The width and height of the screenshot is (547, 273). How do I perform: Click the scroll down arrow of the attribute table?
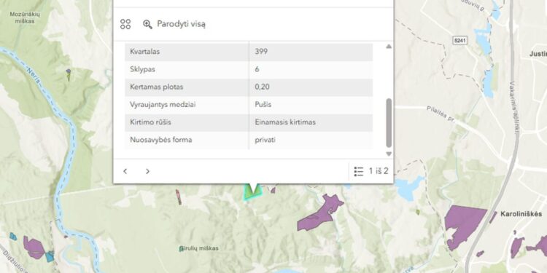[389, 154]
